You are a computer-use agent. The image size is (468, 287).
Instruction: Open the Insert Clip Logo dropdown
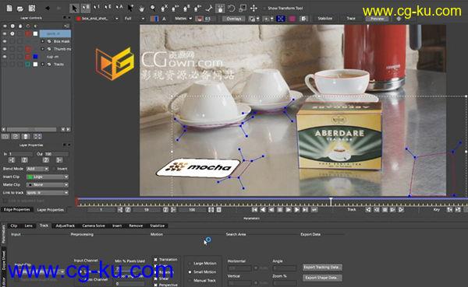(47, 177)
